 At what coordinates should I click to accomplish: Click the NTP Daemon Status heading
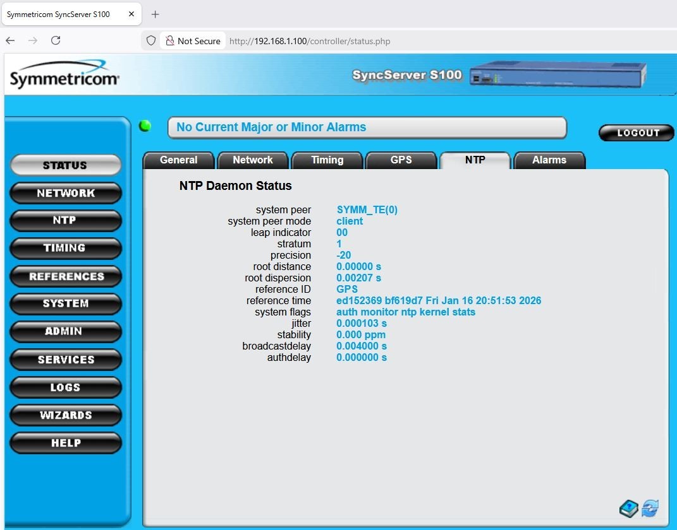pyautogui.click(x=235, y=185)
